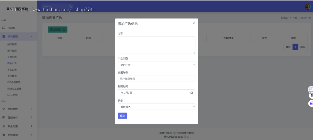Click the 添加新的广告 green button

[58, 29]
